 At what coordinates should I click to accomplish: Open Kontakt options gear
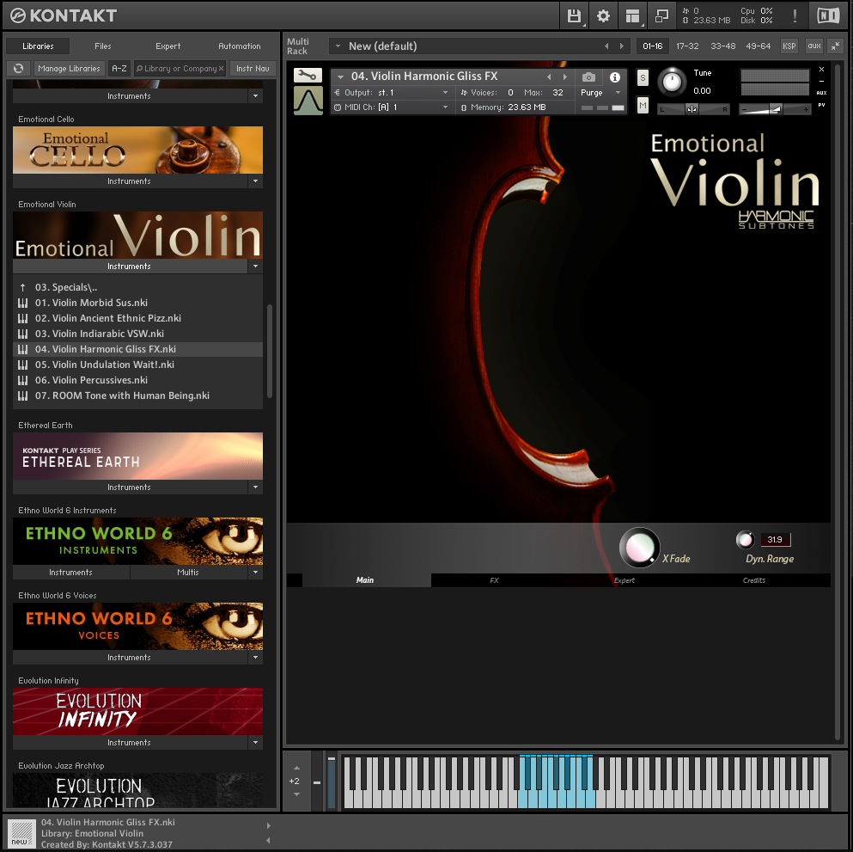[603, 15]
